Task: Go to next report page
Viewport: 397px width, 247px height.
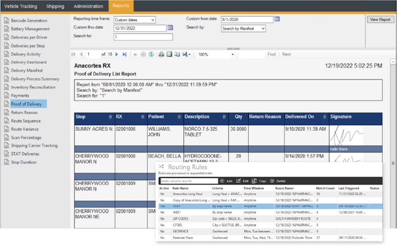Action: (x=117, y=54)
